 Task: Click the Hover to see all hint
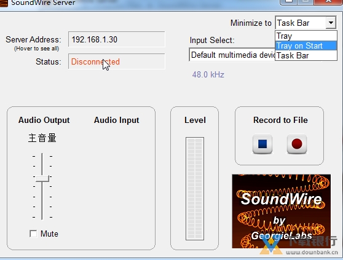(36, 49)
